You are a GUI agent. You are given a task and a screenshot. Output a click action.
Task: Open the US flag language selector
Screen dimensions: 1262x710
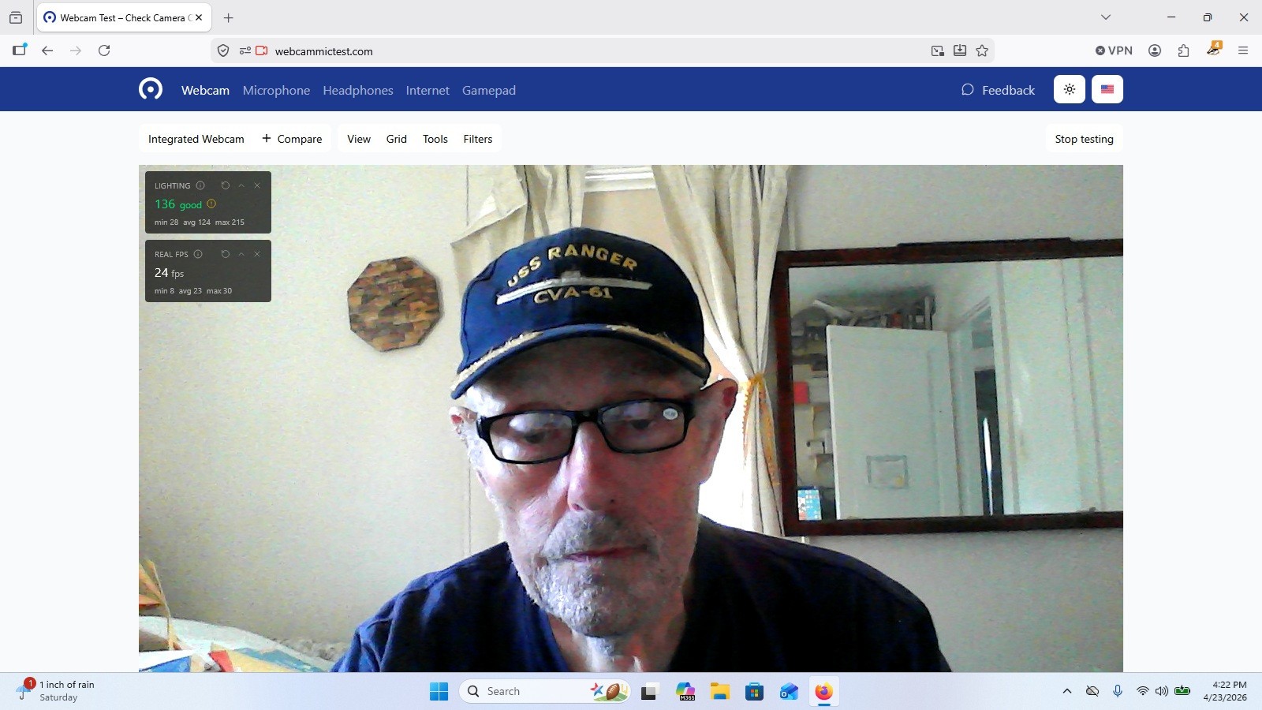click(x=1107, y=89)
